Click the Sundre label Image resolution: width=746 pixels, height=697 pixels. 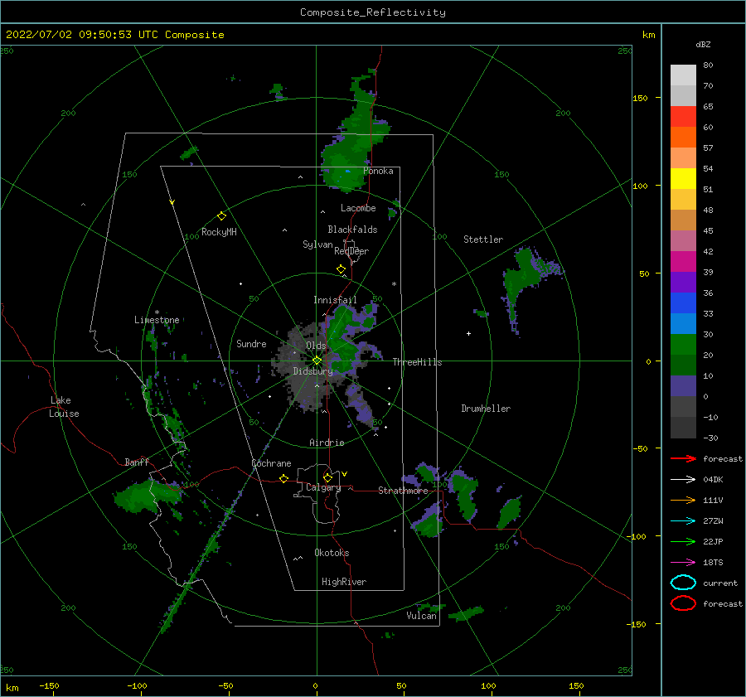pyautogui.click(x=251, y=344)
